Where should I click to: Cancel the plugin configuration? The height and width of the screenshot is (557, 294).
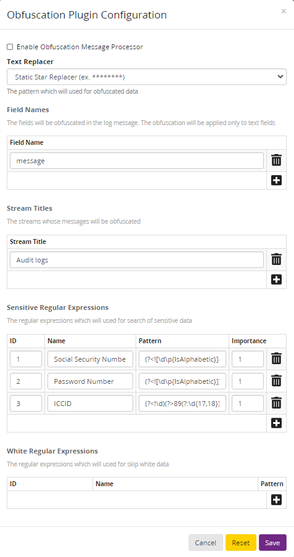tap(205, 542)
